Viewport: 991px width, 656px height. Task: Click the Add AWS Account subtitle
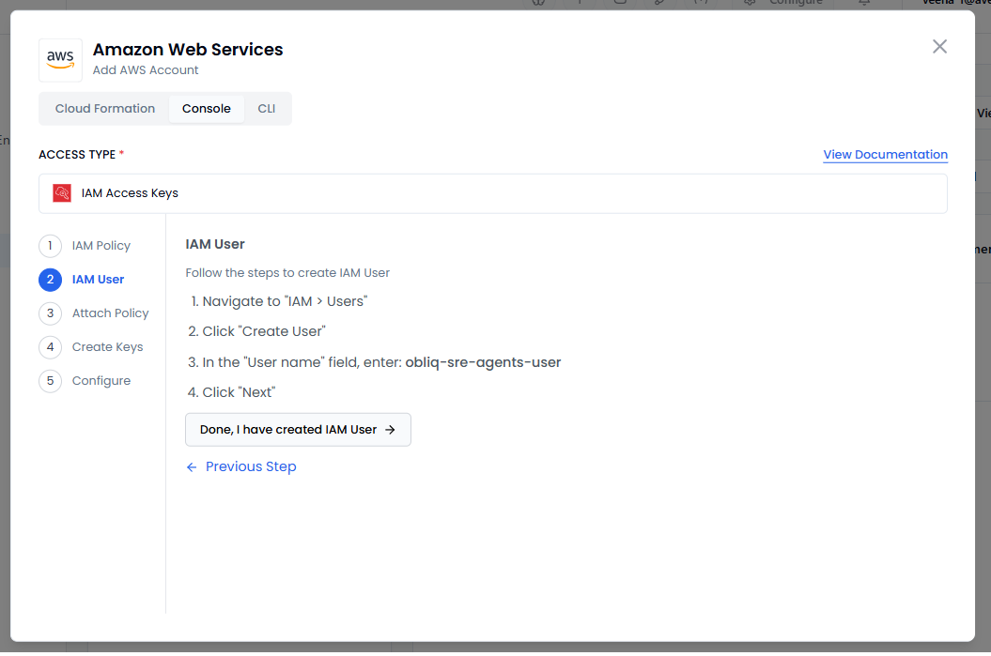[146, 70]
